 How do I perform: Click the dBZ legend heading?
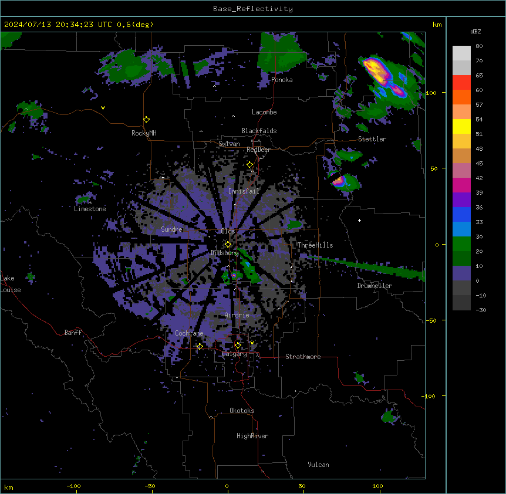coord(475,31)
